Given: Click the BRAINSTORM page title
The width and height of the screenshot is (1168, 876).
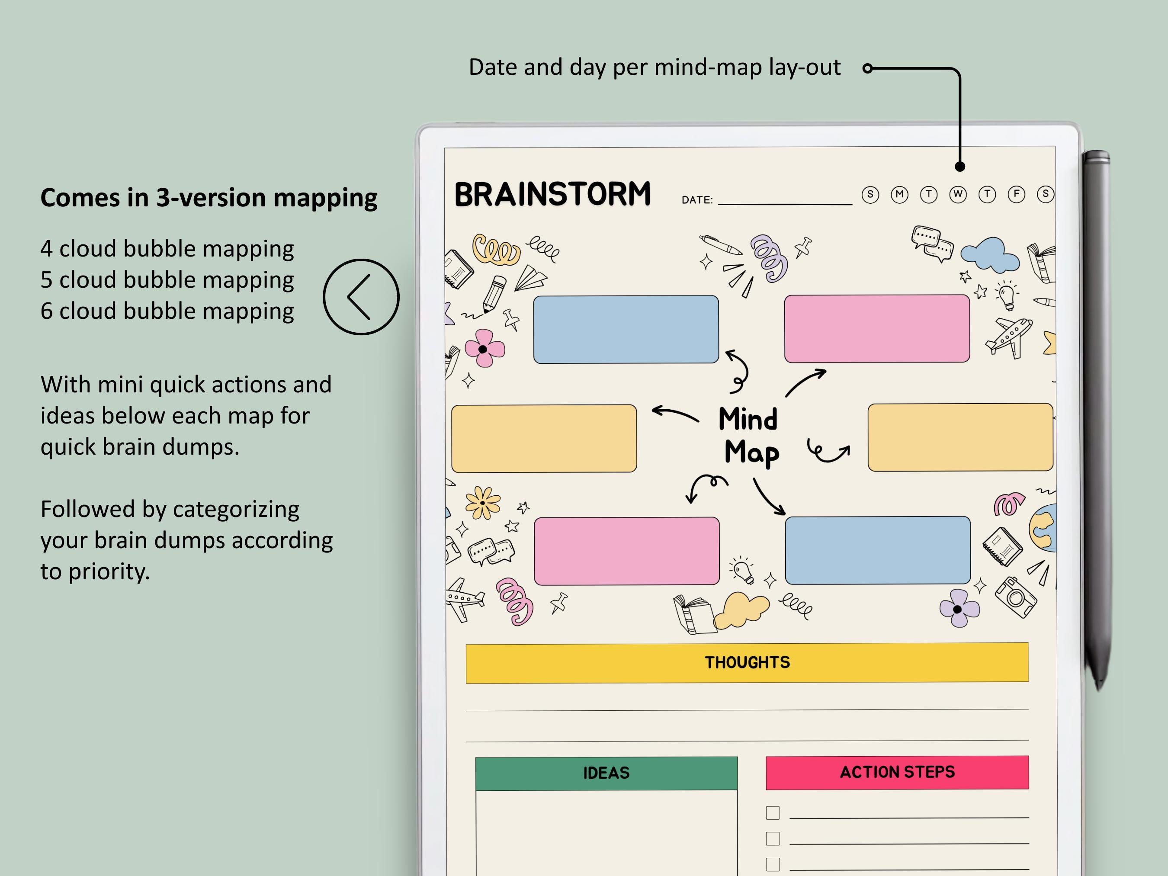Looking at the screenshot, I should point(552,194).
